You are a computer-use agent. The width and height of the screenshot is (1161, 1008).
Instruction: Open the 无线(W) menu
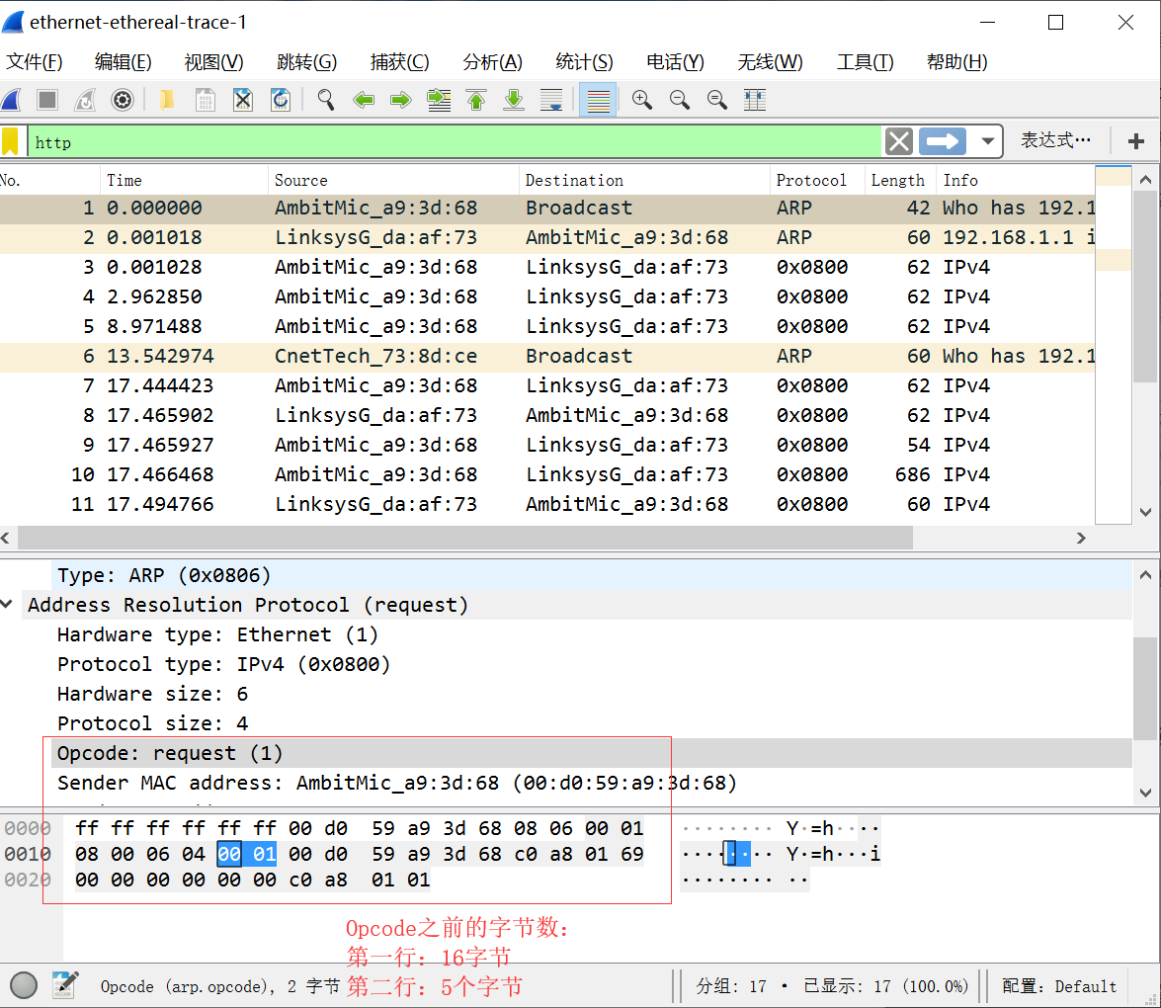[770, 62]
